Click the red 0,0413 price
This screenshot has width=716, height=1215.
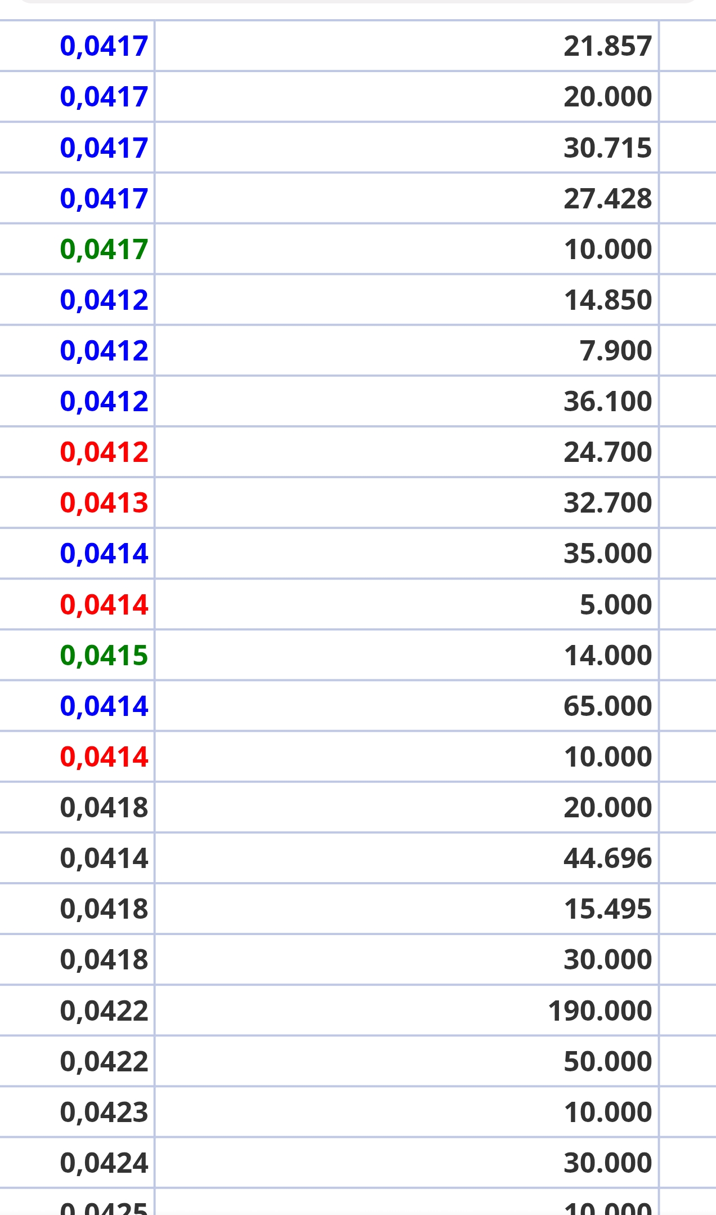[104, 503]
